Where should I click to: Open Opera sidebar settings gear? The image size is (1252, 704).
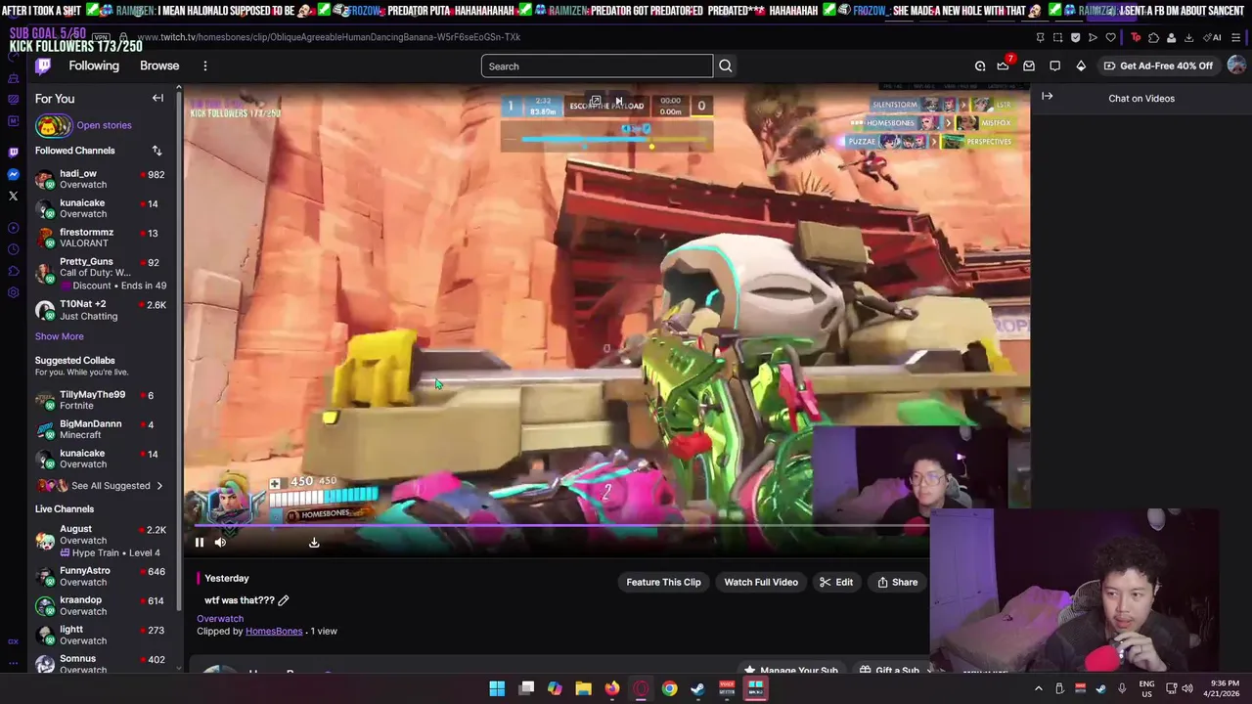coord(13,292)
